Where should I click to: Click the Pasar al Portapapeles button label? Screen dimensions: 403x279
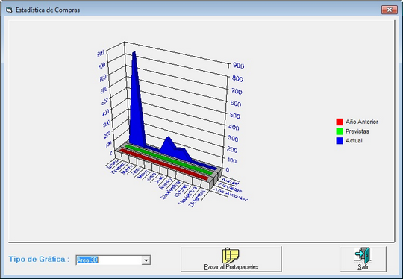[231, 267]
